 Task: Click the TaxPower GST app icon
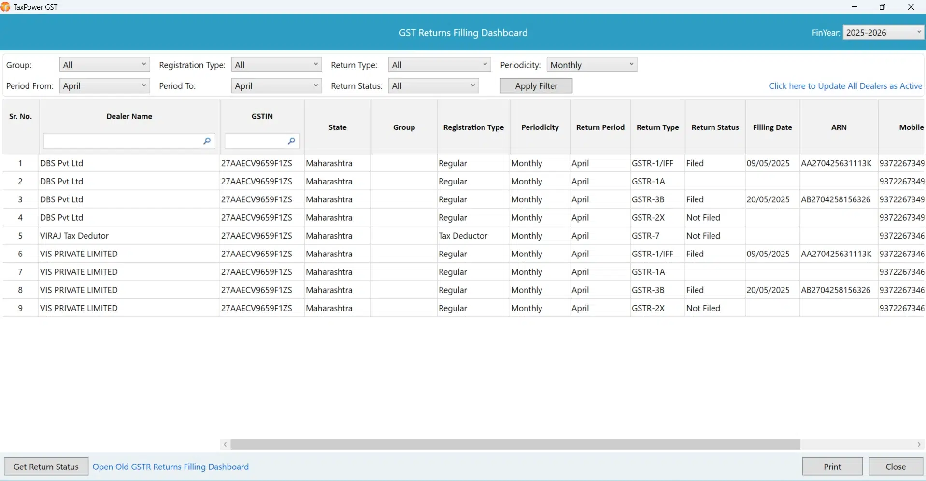5,7
